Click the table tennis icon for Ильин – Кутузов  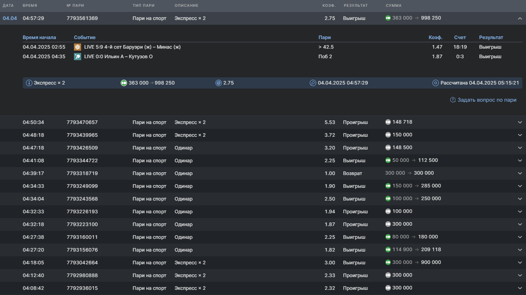point(78,57)
